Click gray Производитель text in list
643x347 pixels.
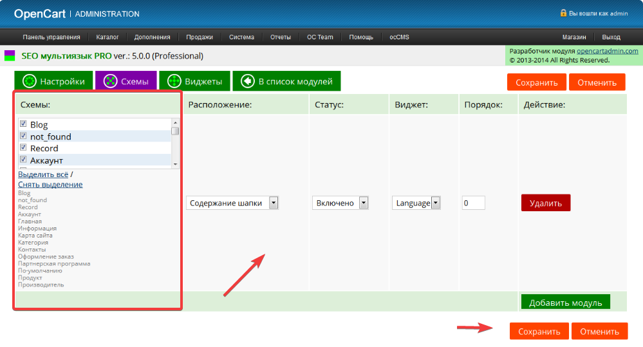41,285
